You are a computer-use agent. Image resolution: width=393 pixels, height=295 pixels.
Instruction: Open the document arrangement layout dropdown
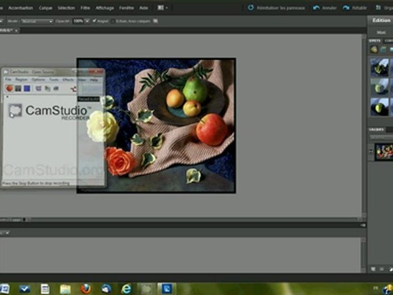pos(163,8)
